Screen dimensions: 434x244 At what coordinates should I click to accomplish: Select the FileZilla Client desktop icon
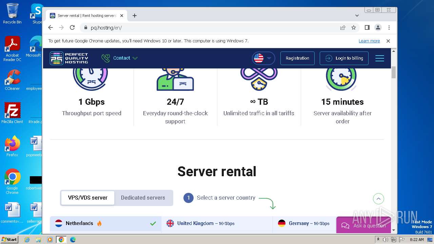12,113
